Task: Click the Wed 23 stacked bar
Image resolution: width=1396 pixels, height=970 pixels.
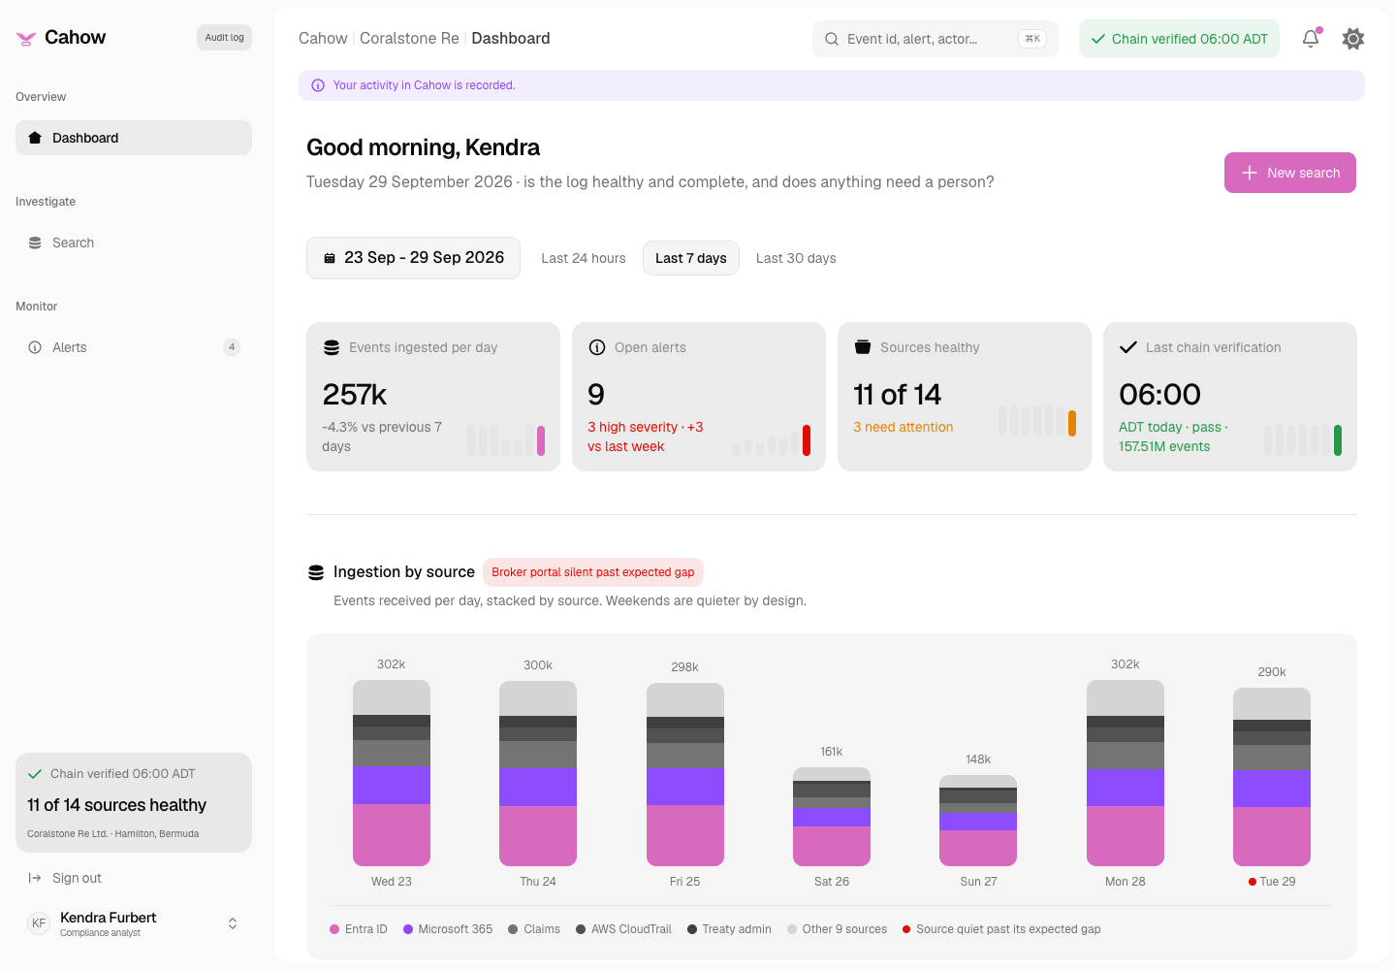Action: click(392, 773)
